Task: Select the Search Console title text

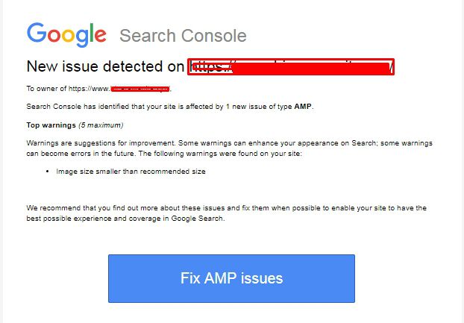Action: point(183,36)
